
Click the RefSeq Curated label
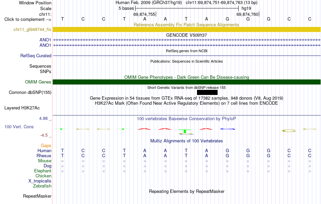coord(35,56)
